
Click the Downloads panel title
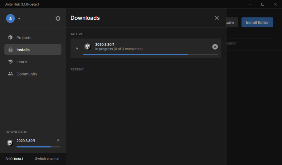point(85,18)
